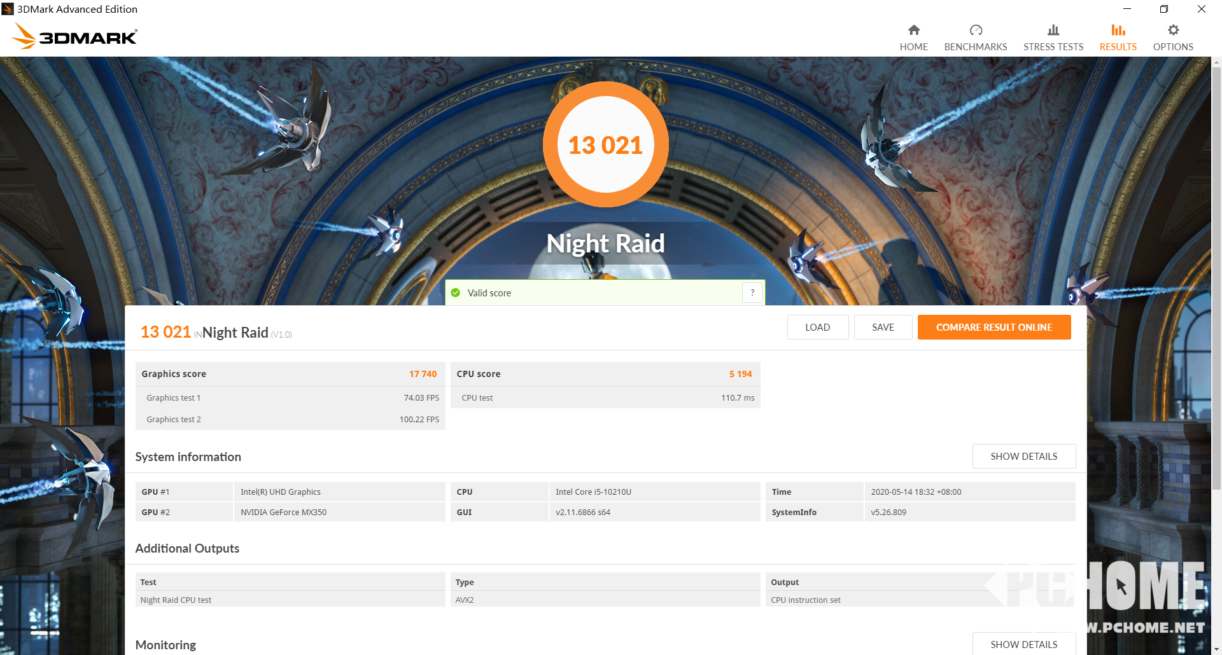Go to the STRESS TESTS tab label

click(1053, 47)
